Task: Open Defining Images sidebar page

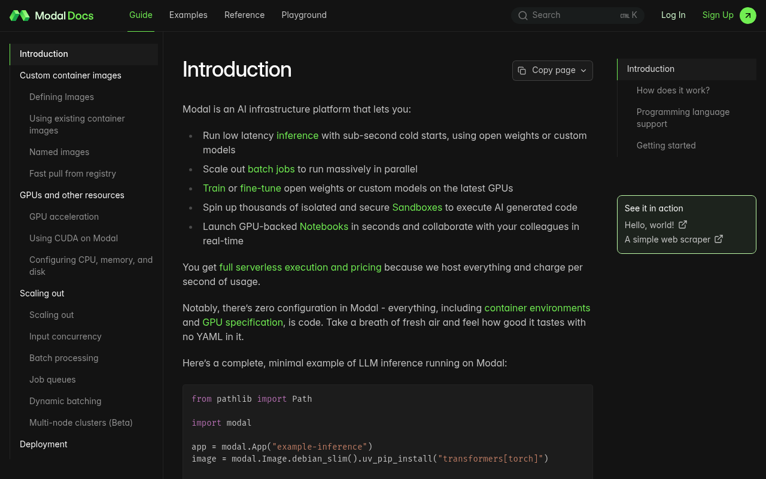Action: (62, 97)
